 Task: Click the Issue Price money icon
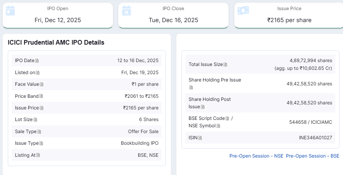[243, 10]
